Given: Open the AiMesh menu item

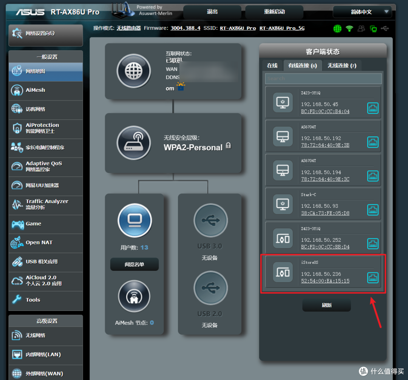Looking at the screenshot, I should (46, 91).
